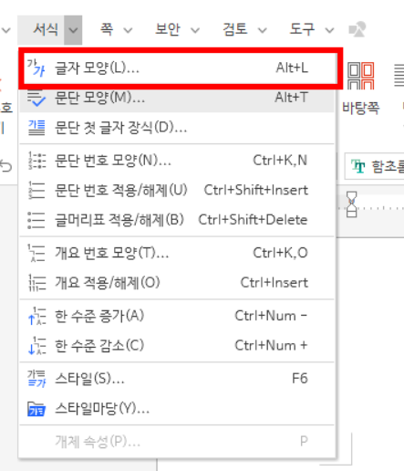
Task: Choose 한 수준 감소(C) menu item
Action: tap(177, 346)
